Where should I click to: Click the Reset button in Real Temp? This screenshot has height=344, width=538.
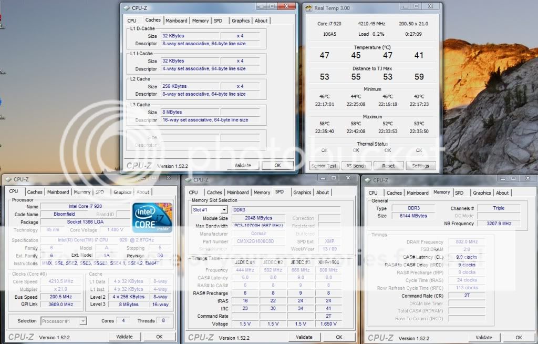pyautogui.click(x=388, y=166)
